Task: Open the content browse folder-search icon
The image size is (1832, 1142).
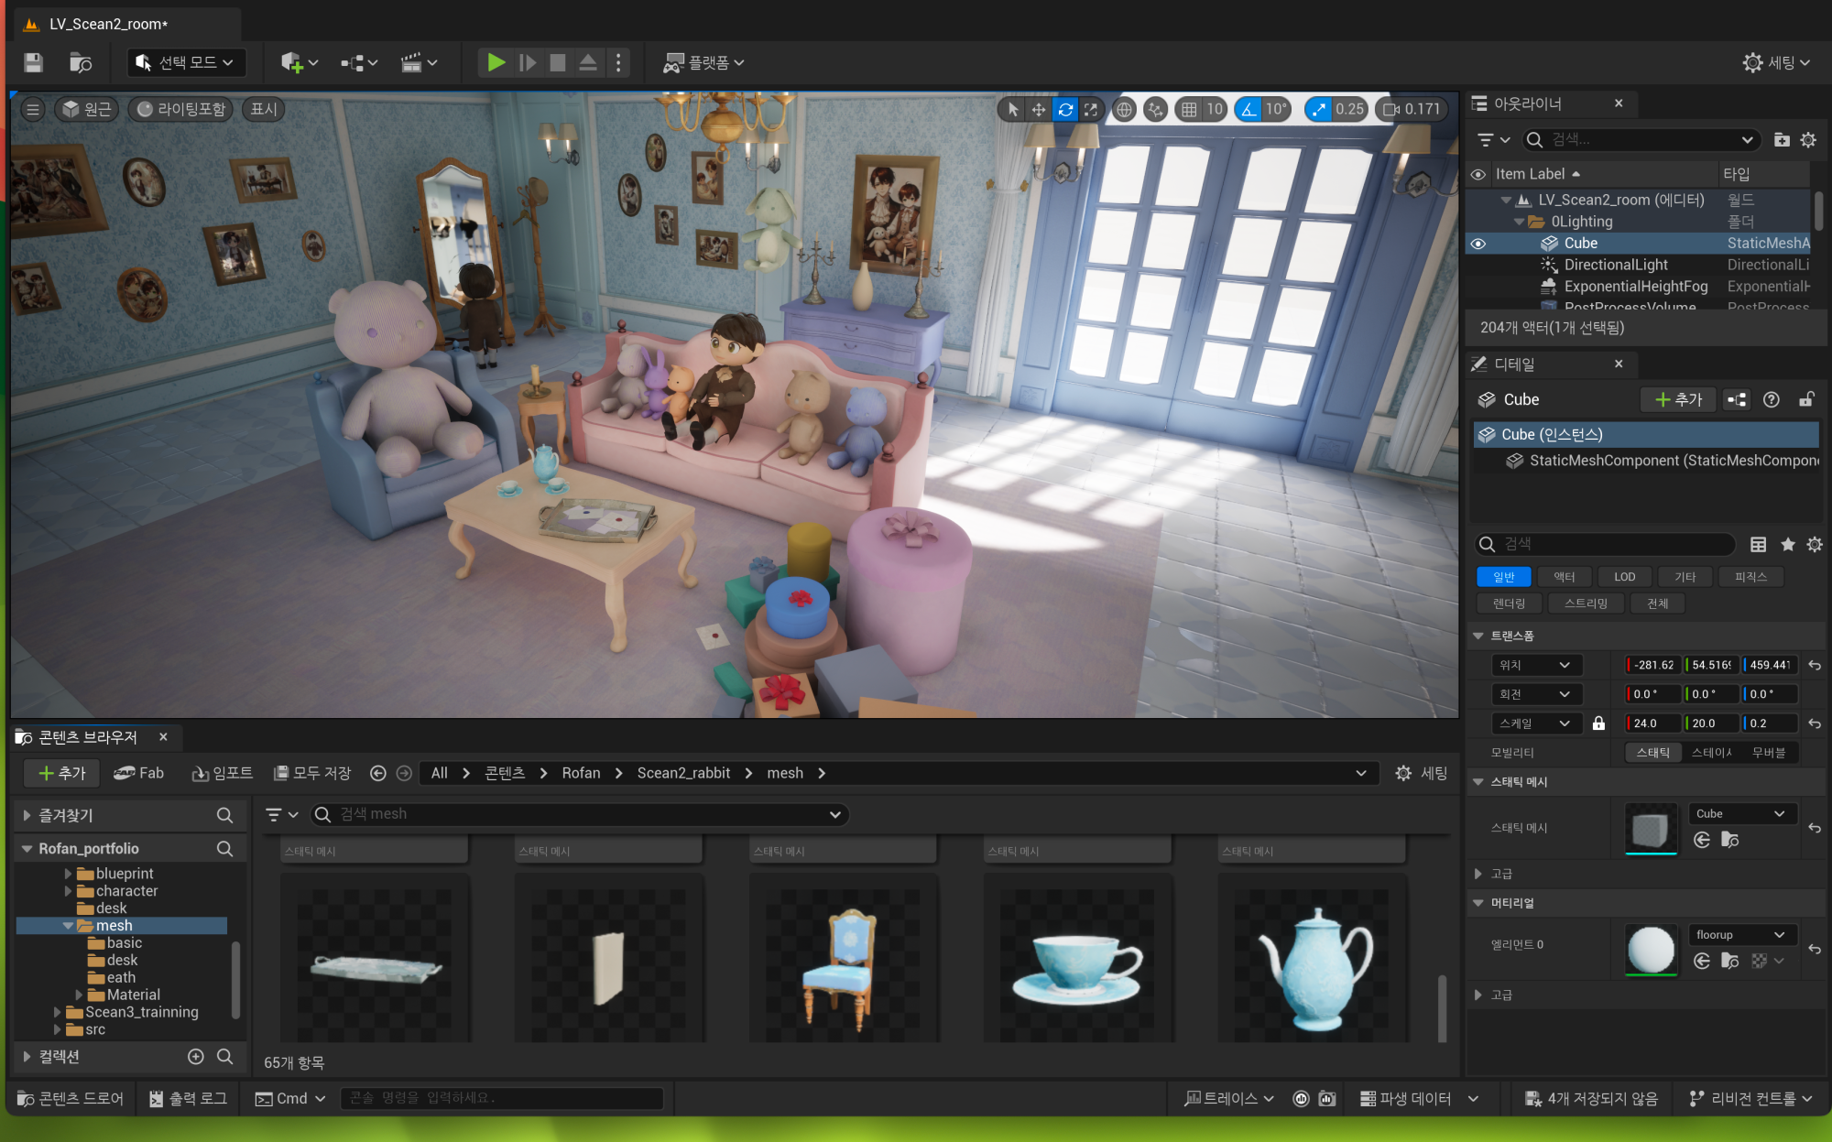Action: (81, 62)
